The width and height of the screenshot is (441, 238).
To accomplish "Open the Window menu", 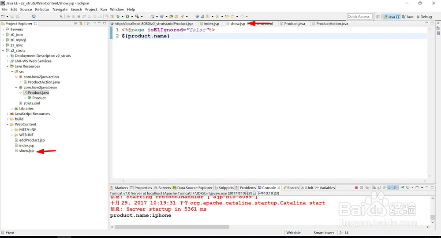I will click(117, 9).
